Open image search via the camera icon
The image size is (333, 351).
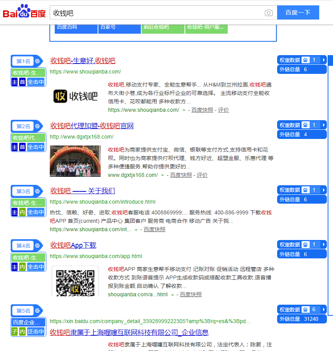(269, 13)
